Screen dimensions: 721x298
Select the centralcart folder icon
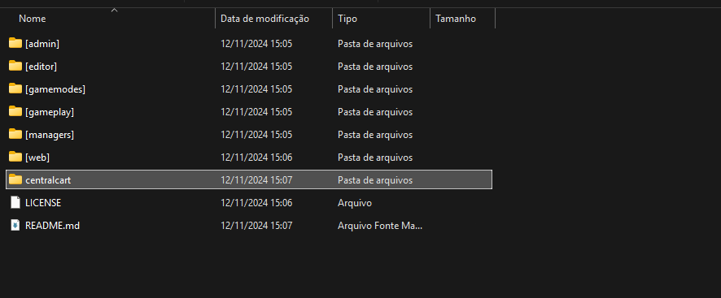15,179
